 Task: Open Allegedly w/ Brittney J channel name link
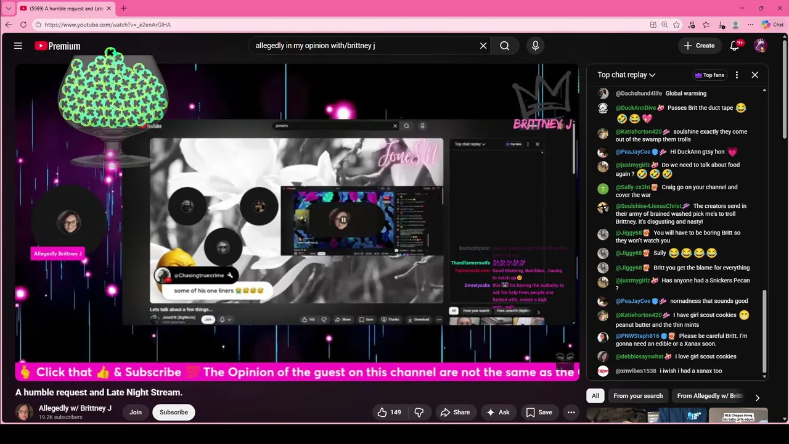75,408
